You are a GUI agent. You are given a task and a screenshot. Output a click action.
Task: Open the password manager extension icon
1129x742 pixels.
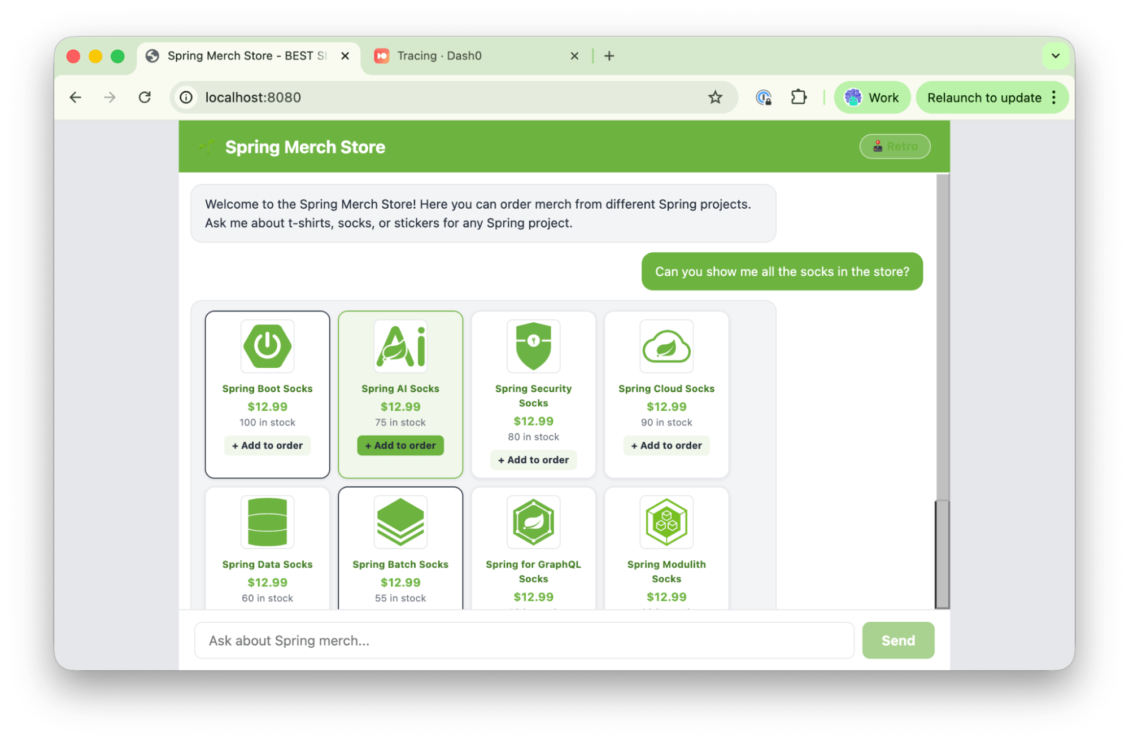(764, 98)
